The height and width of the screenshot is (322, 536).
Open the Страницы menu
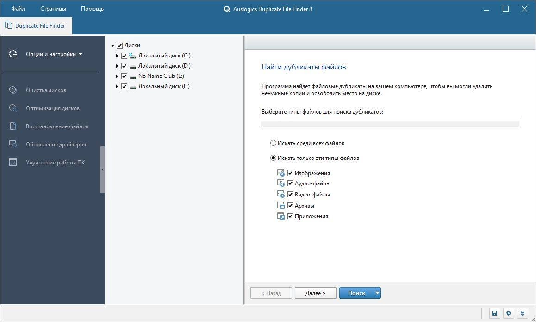tap(53, 9)
